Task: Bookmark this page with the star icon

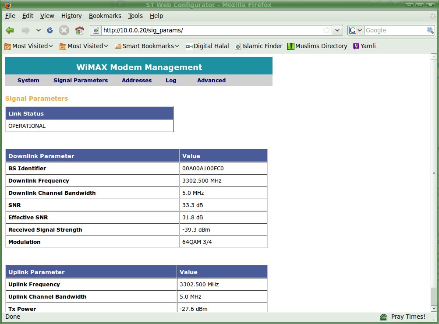Action: click(327, 30)
